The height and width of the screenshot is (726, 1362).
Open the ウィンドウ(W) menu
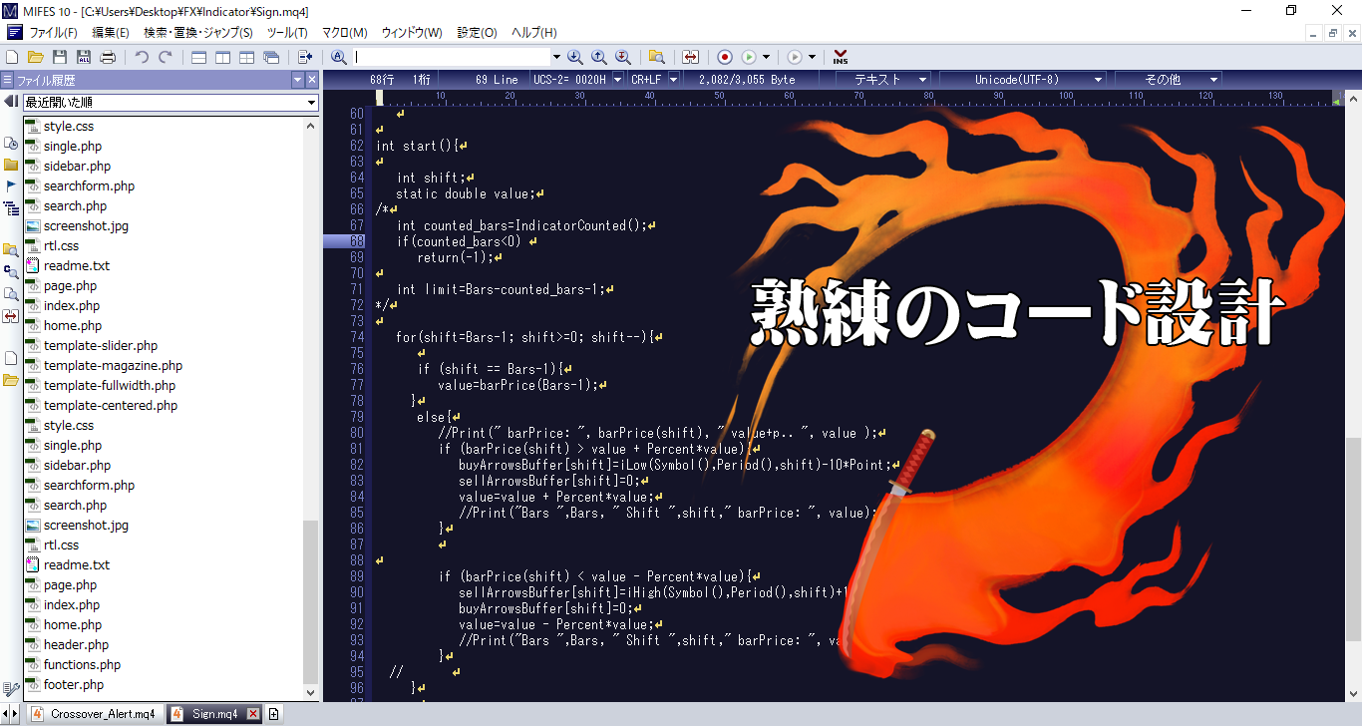click(x=412, y=33)
